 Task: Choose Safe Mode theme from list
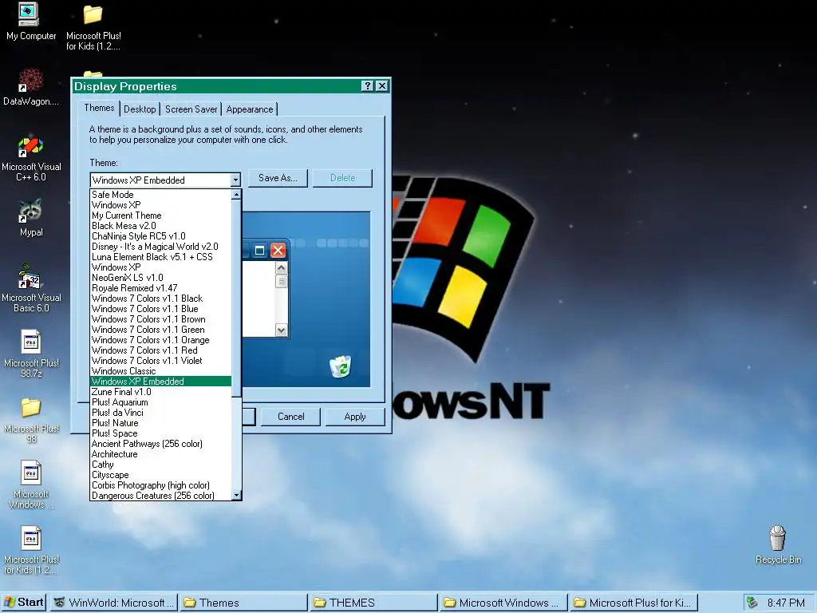[161, 195]
